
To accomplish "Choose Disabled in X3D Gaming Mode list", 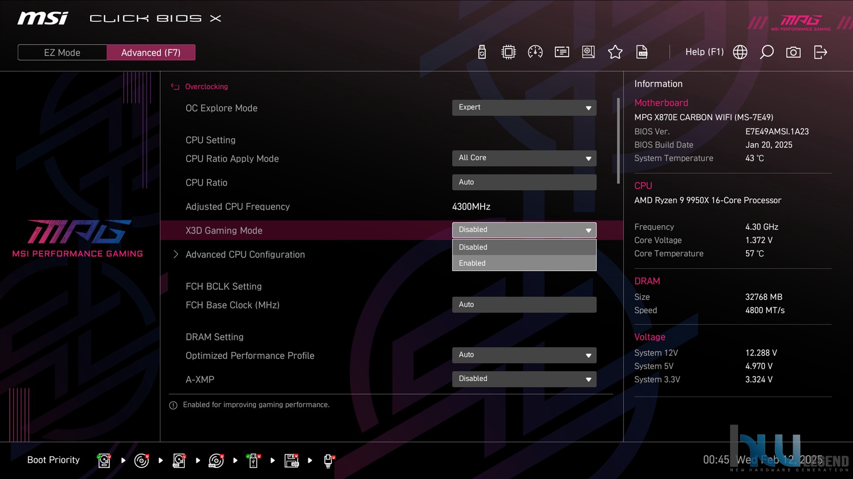I will [x=524, y=247].
